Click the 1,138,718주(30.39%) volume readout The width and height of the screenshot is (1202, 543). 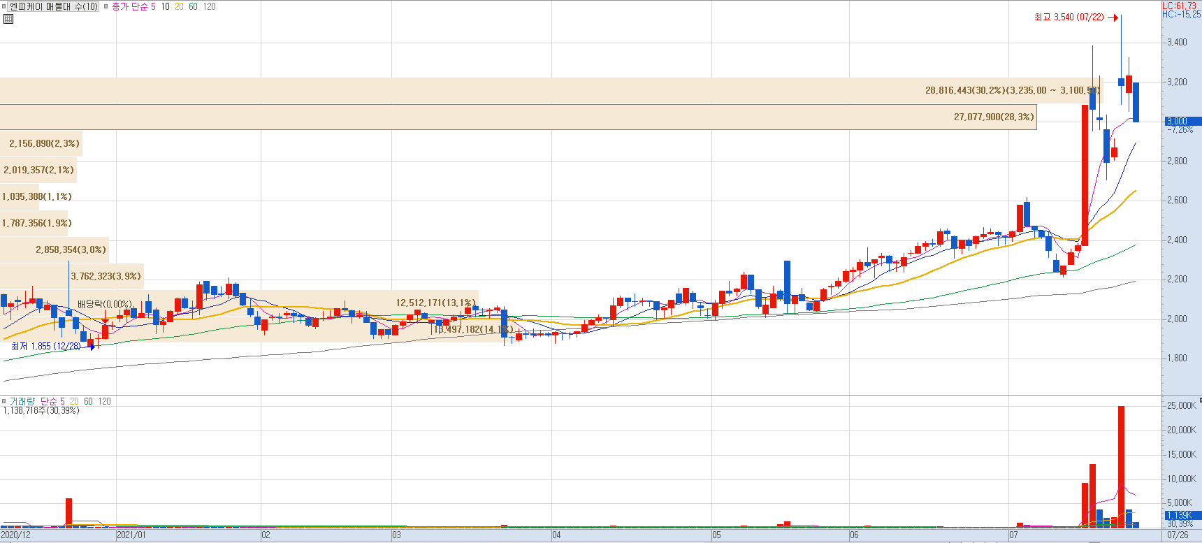tap(41, 410)
